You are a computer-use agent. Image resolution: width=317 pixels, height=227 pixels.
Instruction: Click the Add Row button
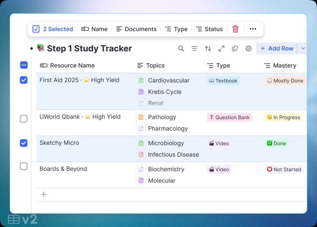[277, 48]
